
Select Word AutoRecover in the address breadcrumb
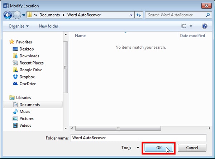(84, 15)
